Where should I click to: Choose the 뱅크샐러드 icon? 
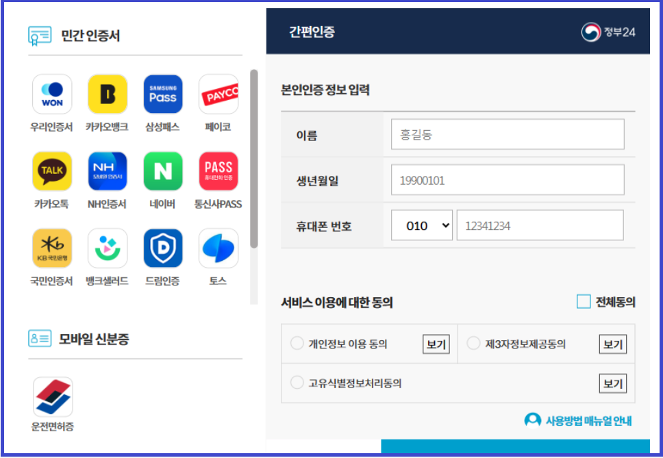click(x=108, y=249)
